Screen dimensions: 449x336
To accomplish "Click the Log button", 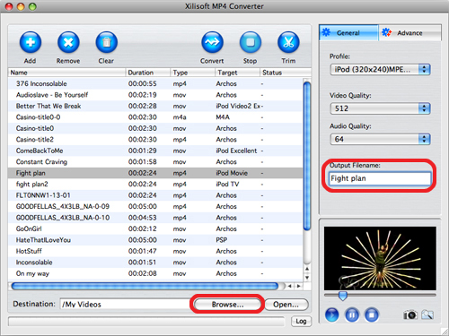I will 301,321.
